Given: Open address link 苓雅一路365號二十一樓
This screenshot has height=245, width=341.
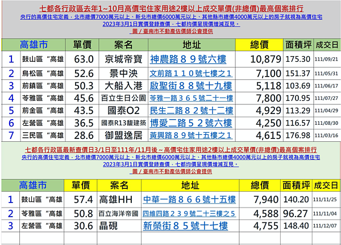Looking at the screenshot, I should [191, 98].
